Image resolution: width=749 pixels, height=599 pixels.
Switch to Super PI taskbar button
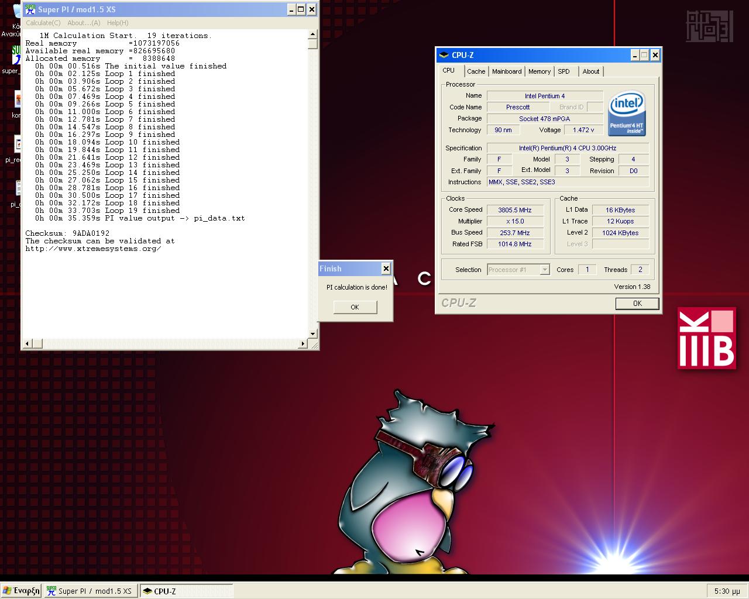(90, 591)
